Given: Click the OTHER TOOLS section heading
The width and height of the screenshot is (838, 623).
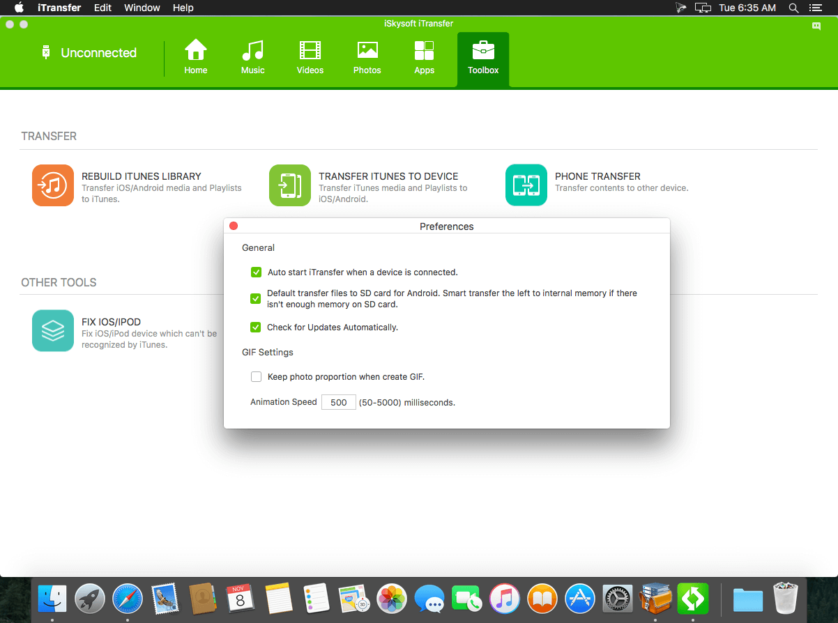Looking at the screenshot, I should coord(59,283).
